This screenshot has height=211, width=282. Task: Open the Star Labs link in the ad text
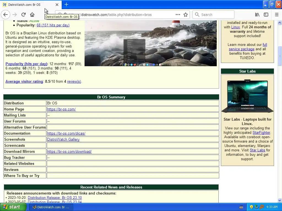[x=257, y=150]
